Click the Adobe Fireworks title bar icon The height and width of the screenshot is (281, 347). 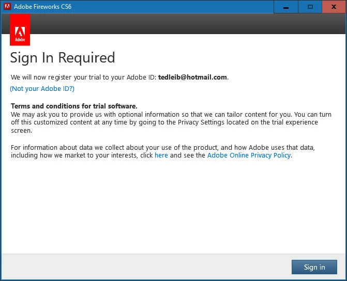[7, 6]
